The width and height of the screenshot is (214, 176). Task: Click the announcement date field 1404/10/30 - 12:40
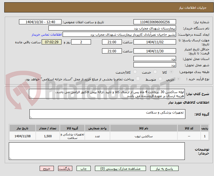click(x=40, y=22)
